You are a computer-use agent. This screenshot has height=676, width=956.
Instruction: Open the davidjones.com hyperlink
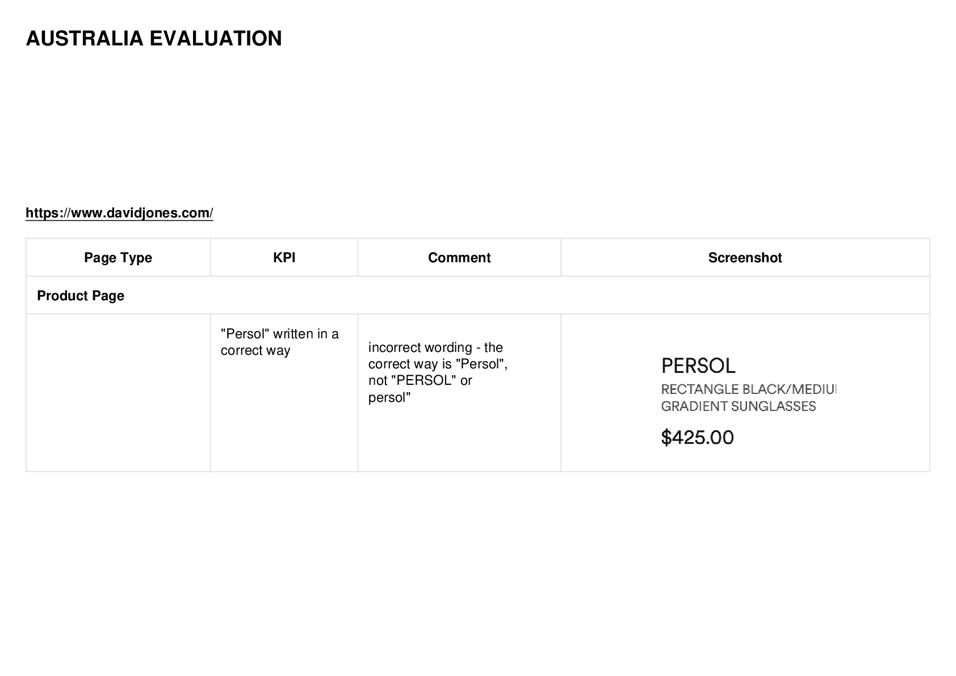click(x=119, y=213)
